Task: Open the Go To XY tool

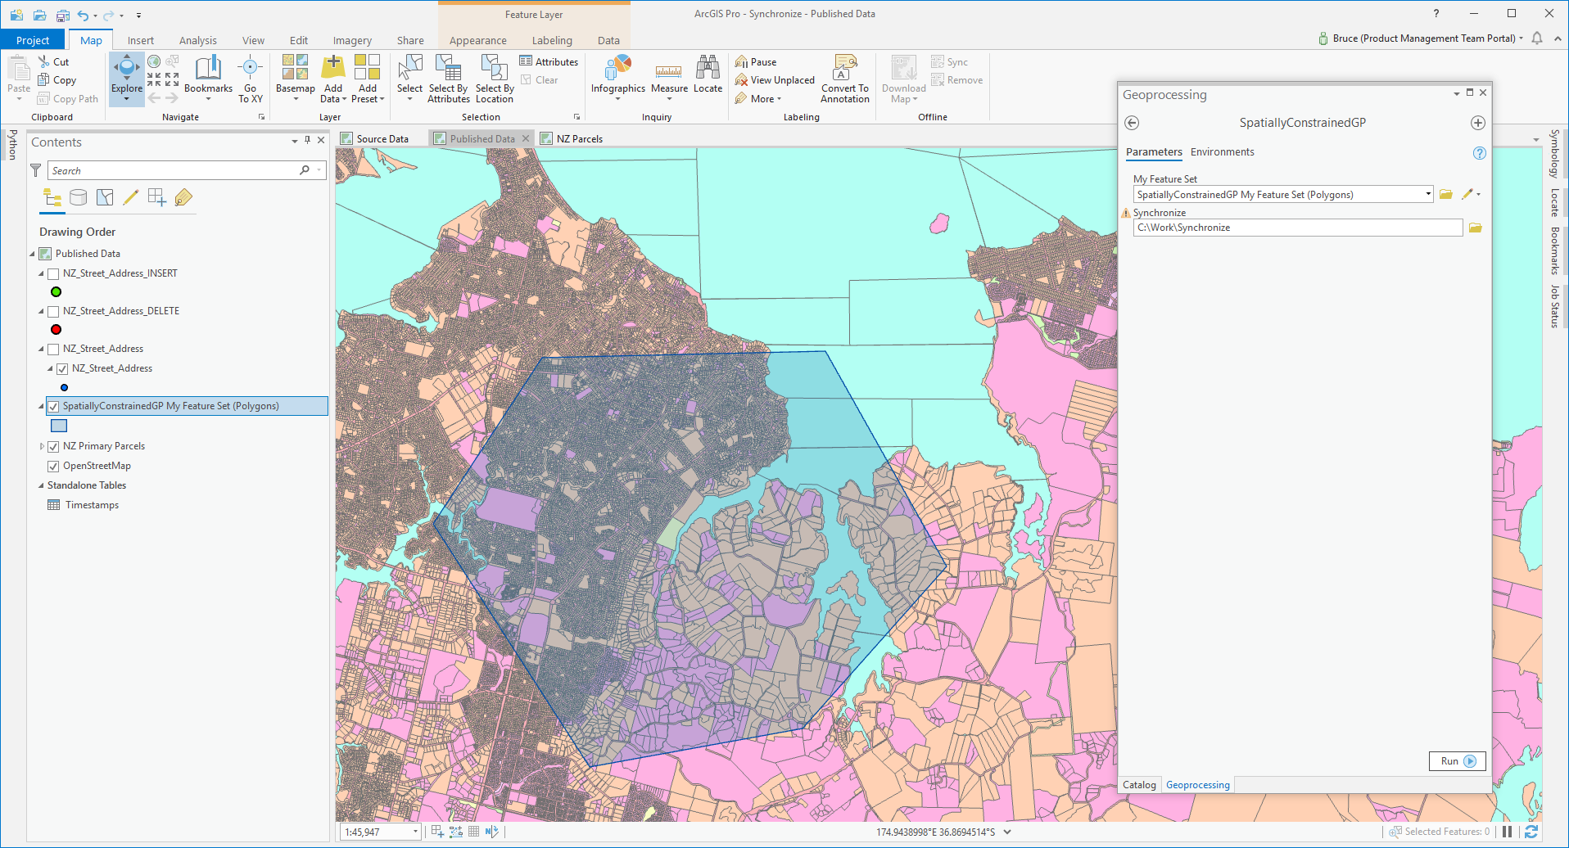Action: click(x=251, y=79)
